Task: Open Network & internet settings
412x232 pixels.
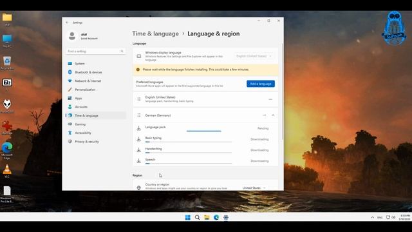Action: tap(96, 81)
